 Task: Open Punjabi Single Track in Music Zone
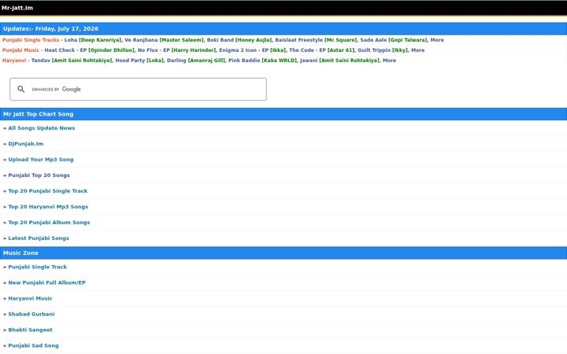(38, 267)
